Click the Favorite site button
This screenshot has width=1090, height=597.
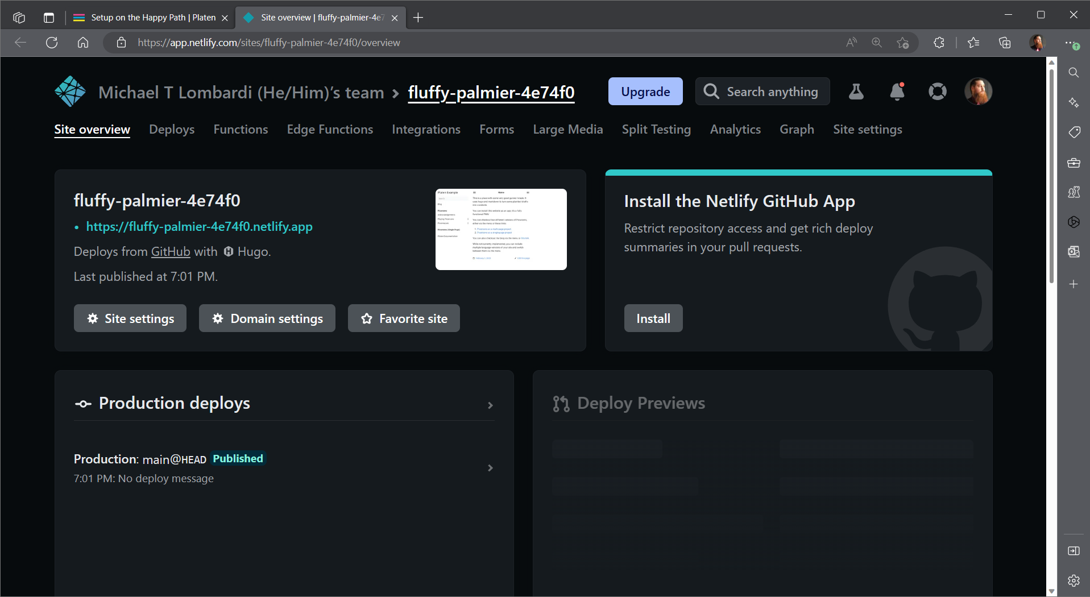click(x=404, y=318)
